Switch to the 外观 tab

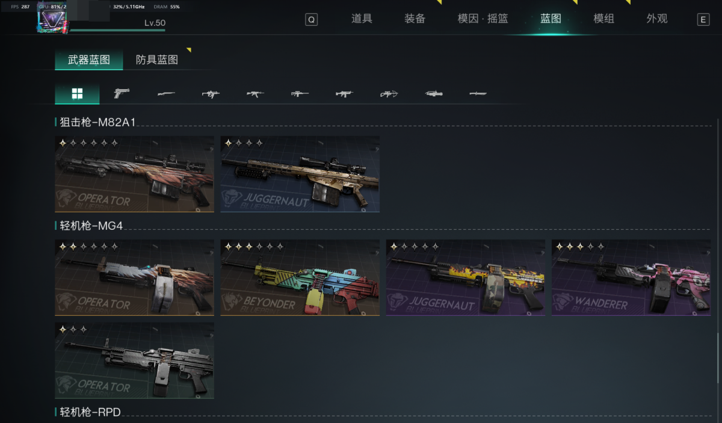[x=657, y=19]
